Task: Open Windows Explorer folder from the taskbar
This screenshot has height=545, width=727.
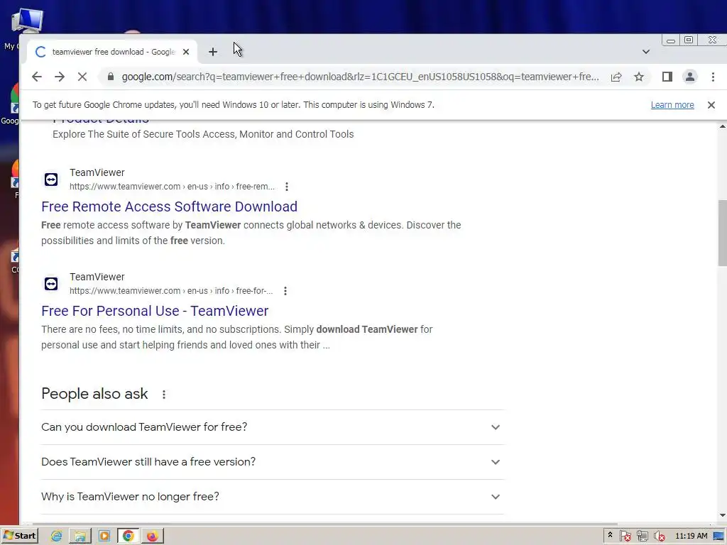Action: click(x=80, y=536)
